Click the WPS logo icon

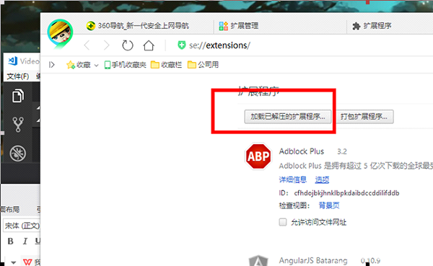click(27, 262)
